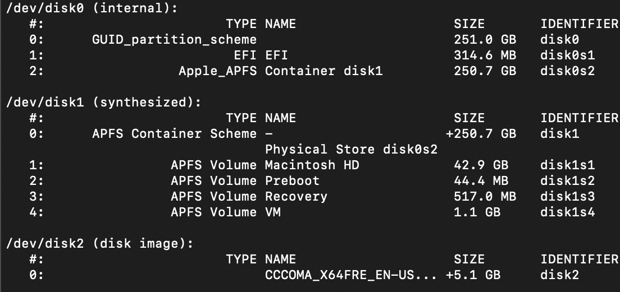
Task: Click the Apple_APFS Container disk1 entry
Action: click(280, 71)
